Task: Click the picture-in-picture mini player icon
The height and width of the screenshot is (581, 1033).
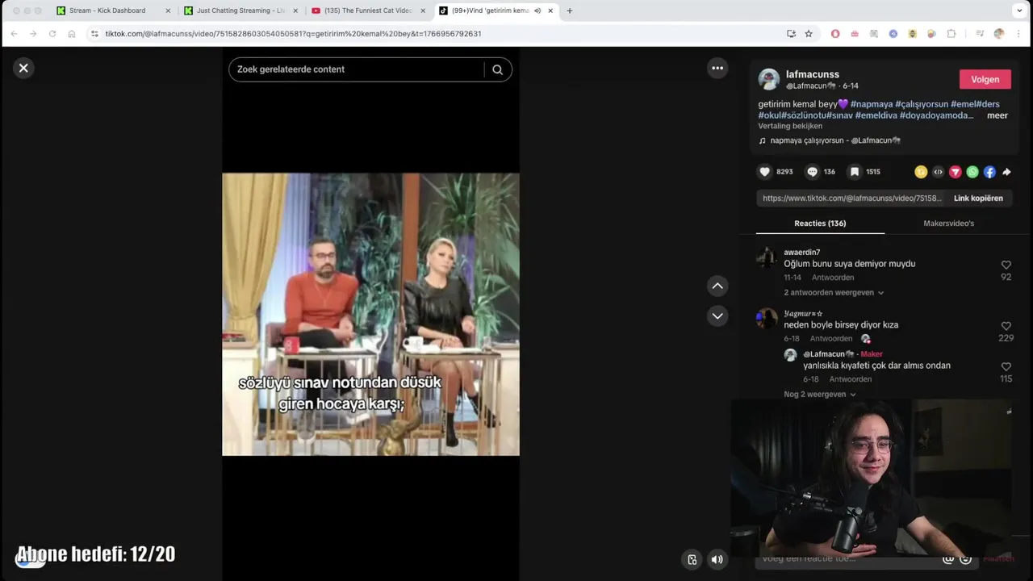Action: (x=692, y=559)
